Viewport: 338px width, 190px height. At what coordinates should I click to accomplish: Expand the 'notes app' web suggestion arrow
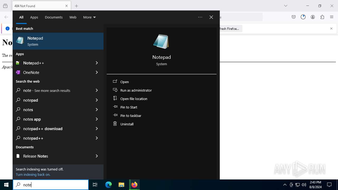click(x=97, y=119)
